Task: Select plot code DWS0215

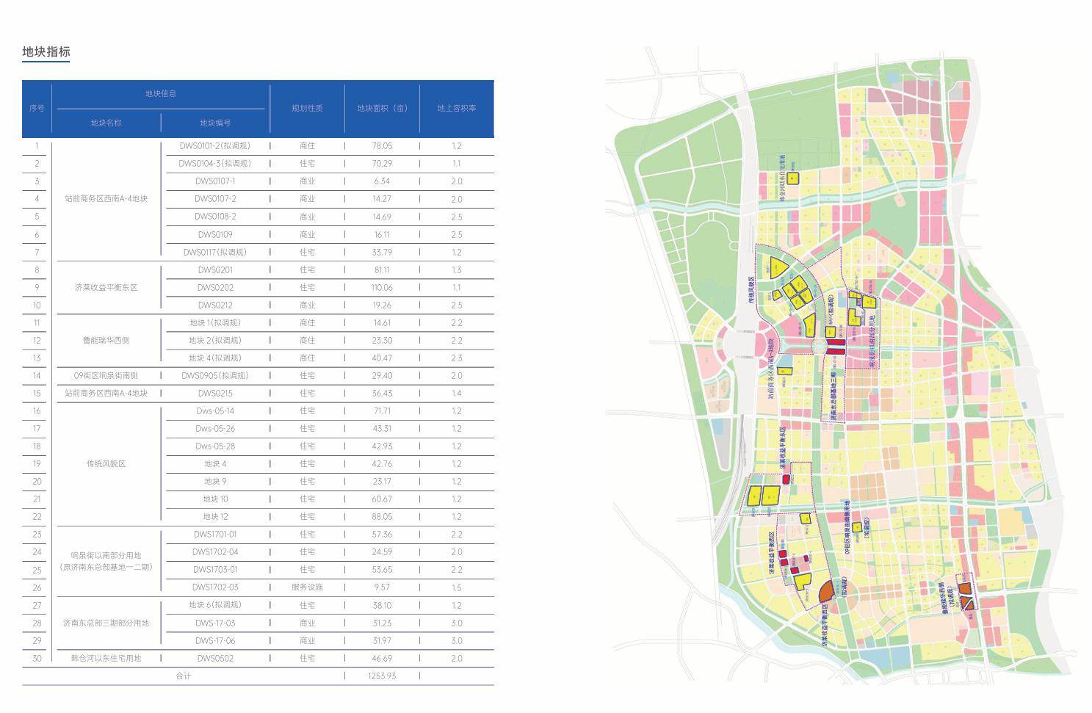Action: [215, 393]
